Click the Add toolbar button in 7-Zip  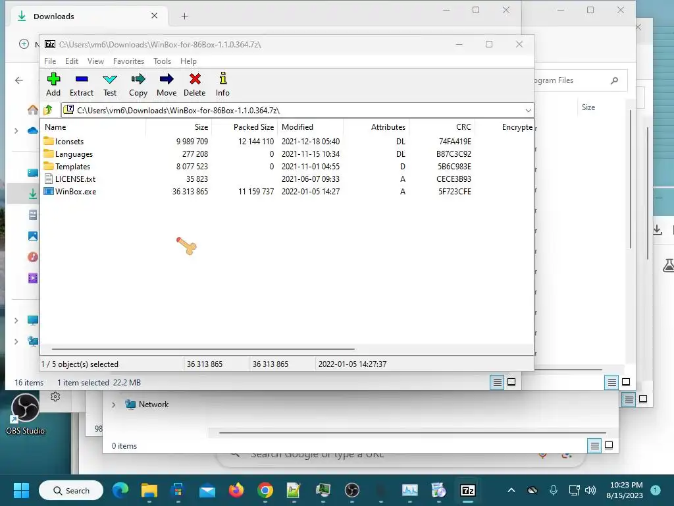click(53, 84)
